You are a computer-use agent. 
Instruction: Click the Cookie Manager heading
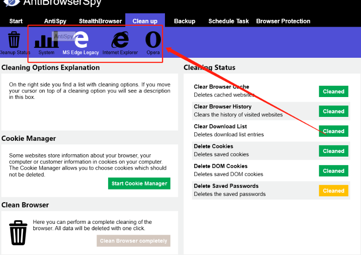point(28,139)
